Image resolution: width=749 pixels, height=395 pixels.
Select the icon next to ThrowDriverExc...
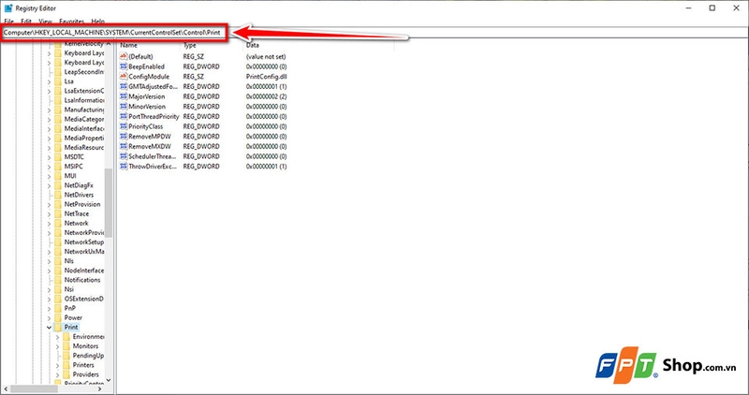124,167
